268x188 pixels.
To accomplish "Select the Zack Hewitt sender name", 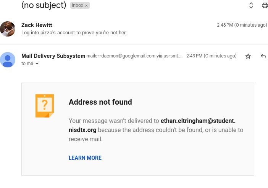I will coord(37,25).
